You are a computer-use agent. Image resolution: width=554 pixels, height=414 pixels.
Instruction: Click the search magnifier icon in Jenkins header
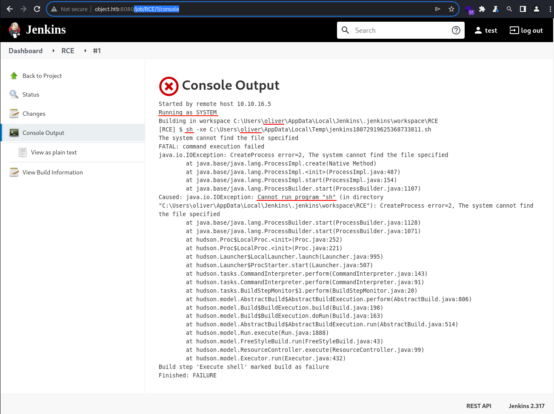click(x=346, y=30)
